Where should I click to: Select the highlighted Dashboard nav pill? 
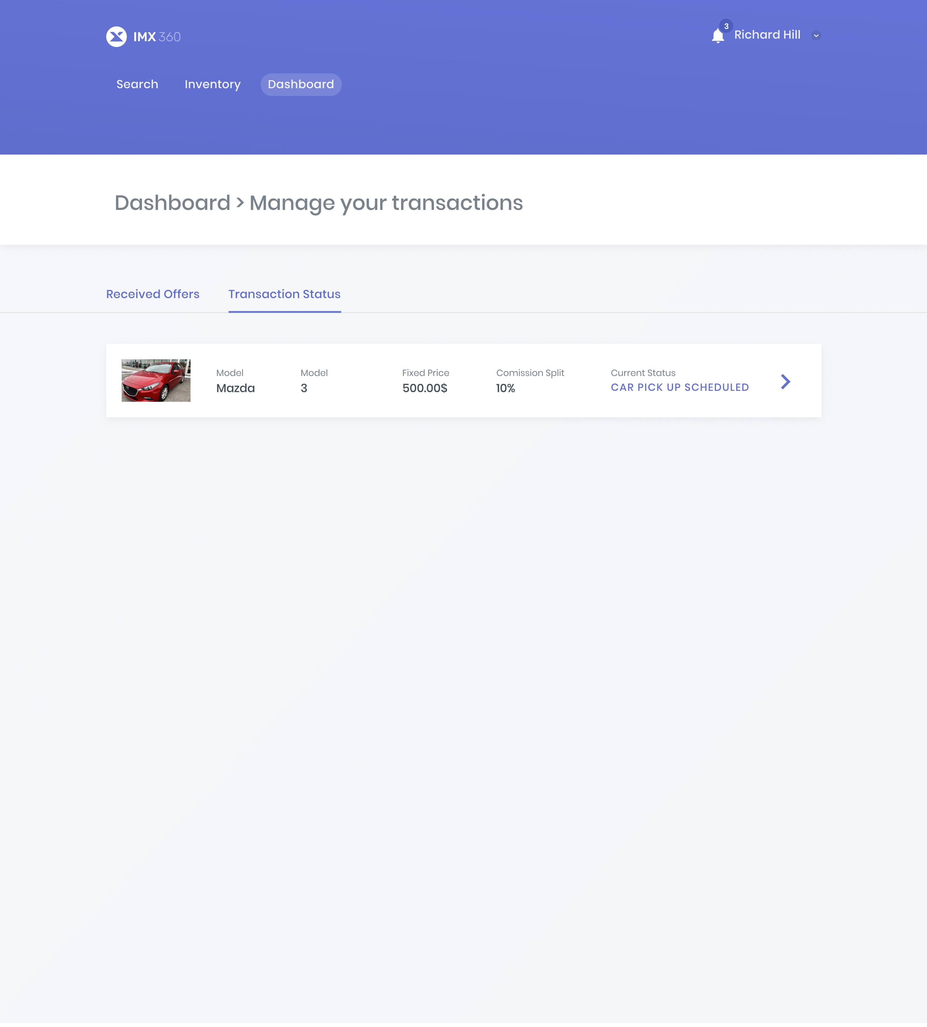(301, 85)
